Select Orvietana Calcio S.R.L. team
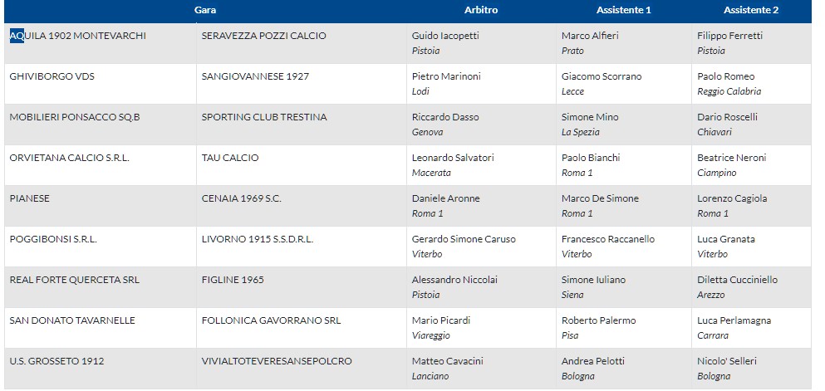825x391 pixels. [69, 158]
